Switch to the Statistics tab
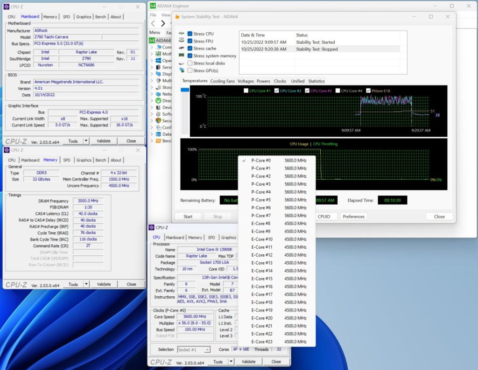 [x=316, y=81]
